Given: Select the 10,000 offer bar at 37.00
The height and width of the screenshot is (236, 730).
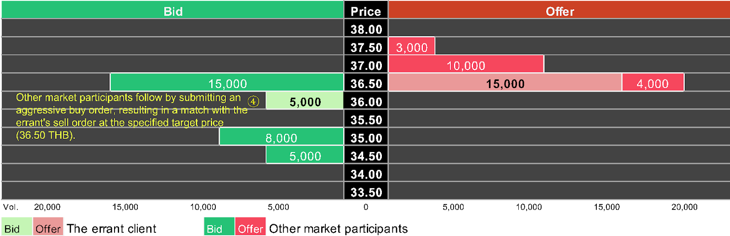Looking at the screenshot, I should pos(466,65).
